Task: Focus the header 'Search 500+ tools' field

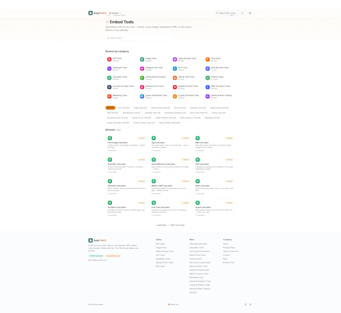Action: [x=230, y=13]
